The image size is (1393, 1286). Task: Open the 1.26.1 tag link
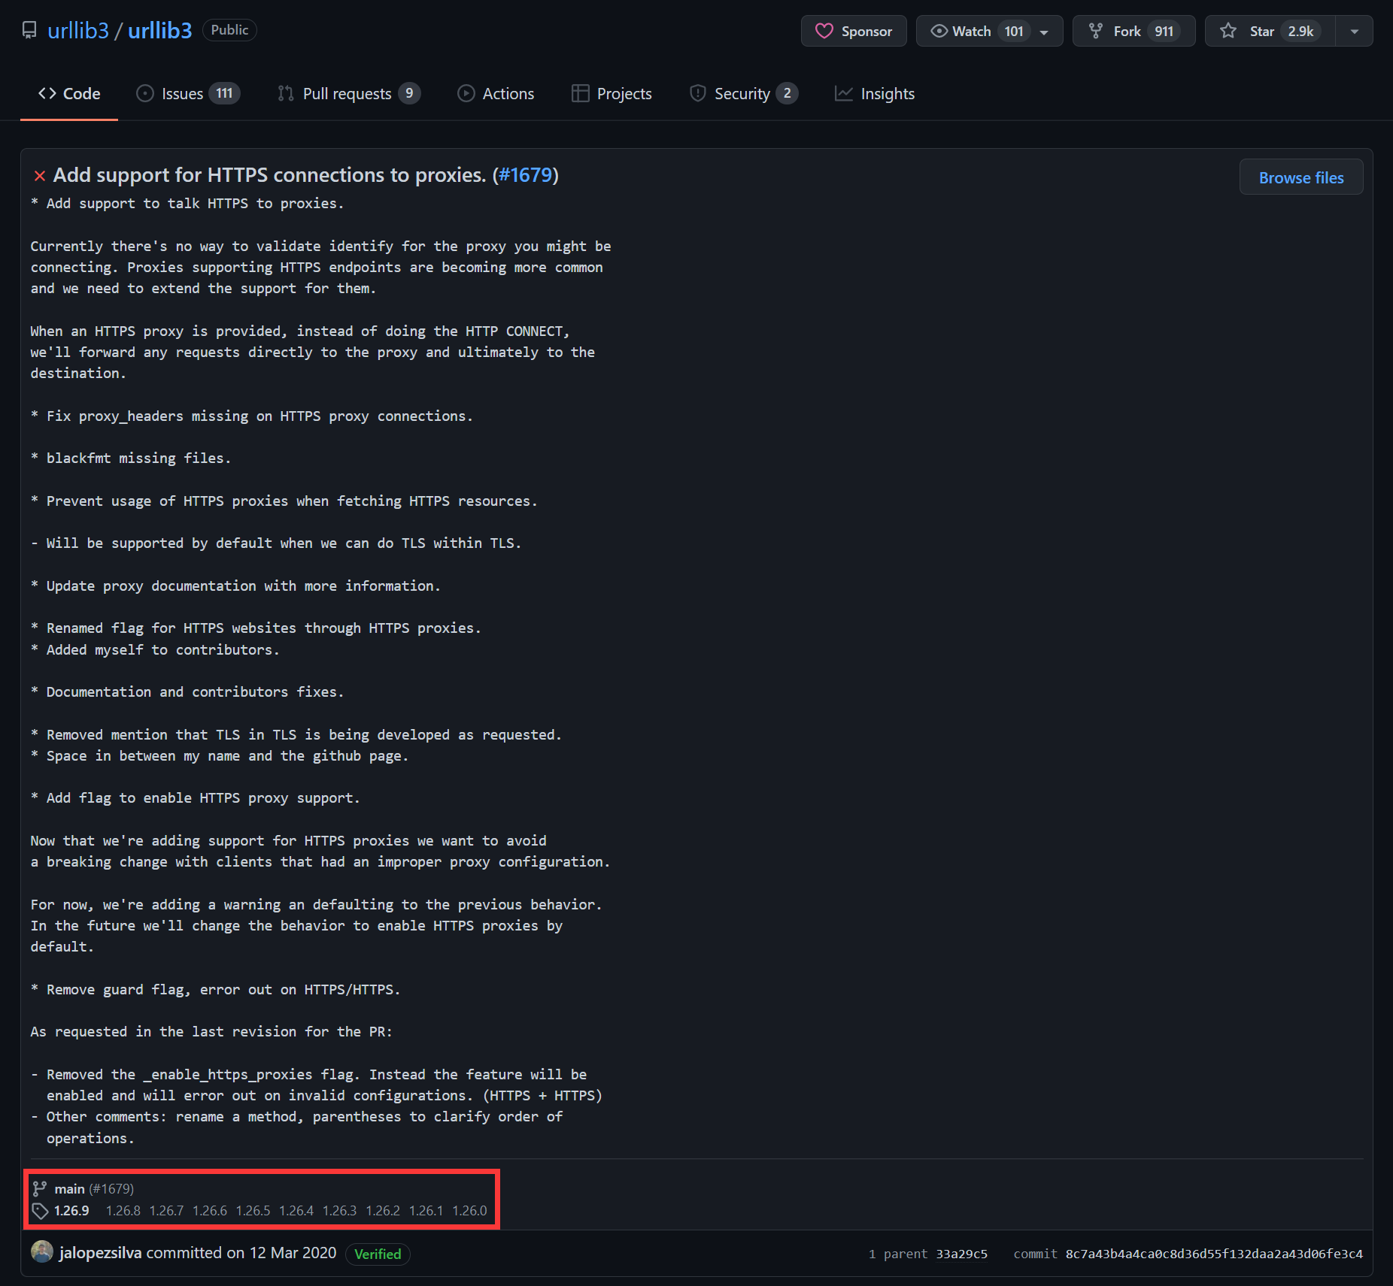[x=426, y=1211]
